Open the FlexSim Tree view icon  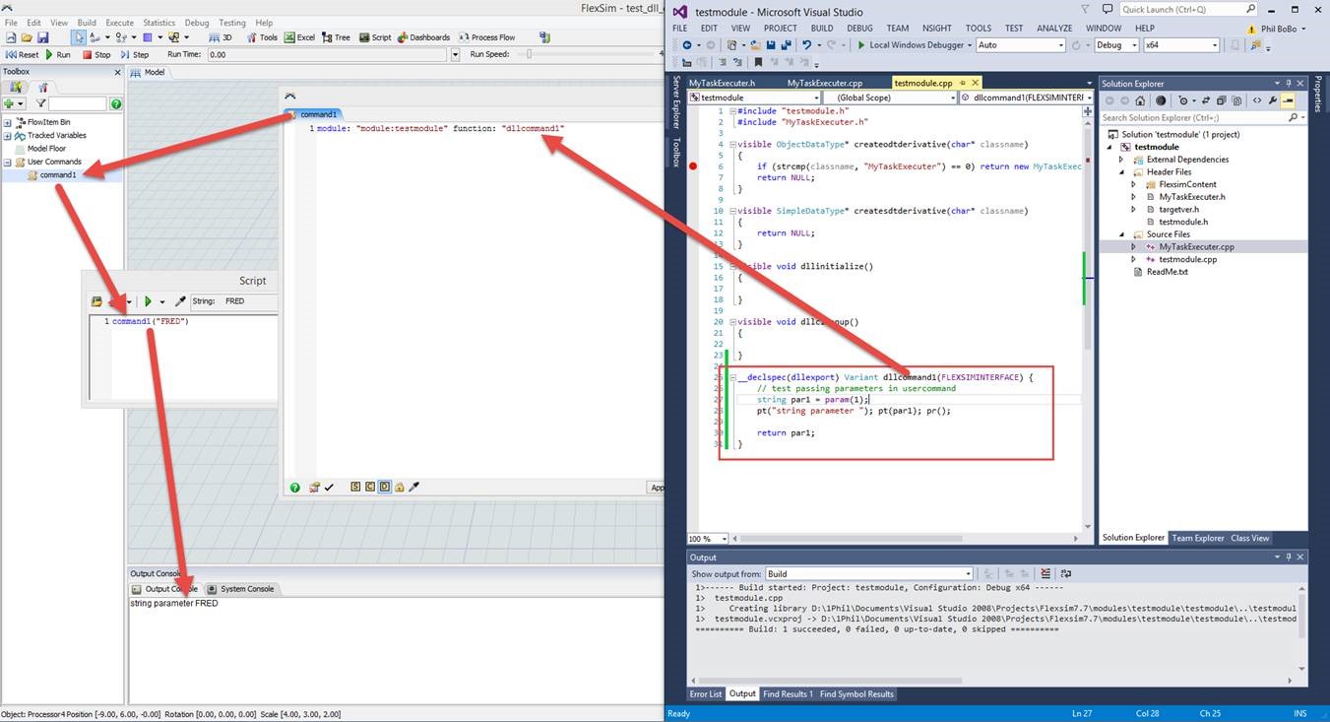[x=328, y=36]
